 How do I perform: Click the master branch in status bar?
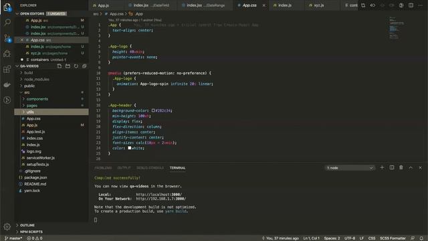13,238
